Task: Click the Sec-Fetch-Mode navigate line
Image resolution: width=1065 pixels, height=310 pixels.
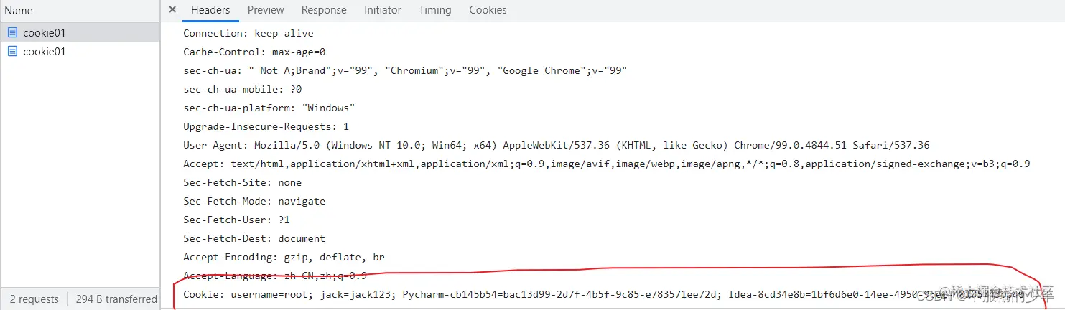Action: [254, 201]
